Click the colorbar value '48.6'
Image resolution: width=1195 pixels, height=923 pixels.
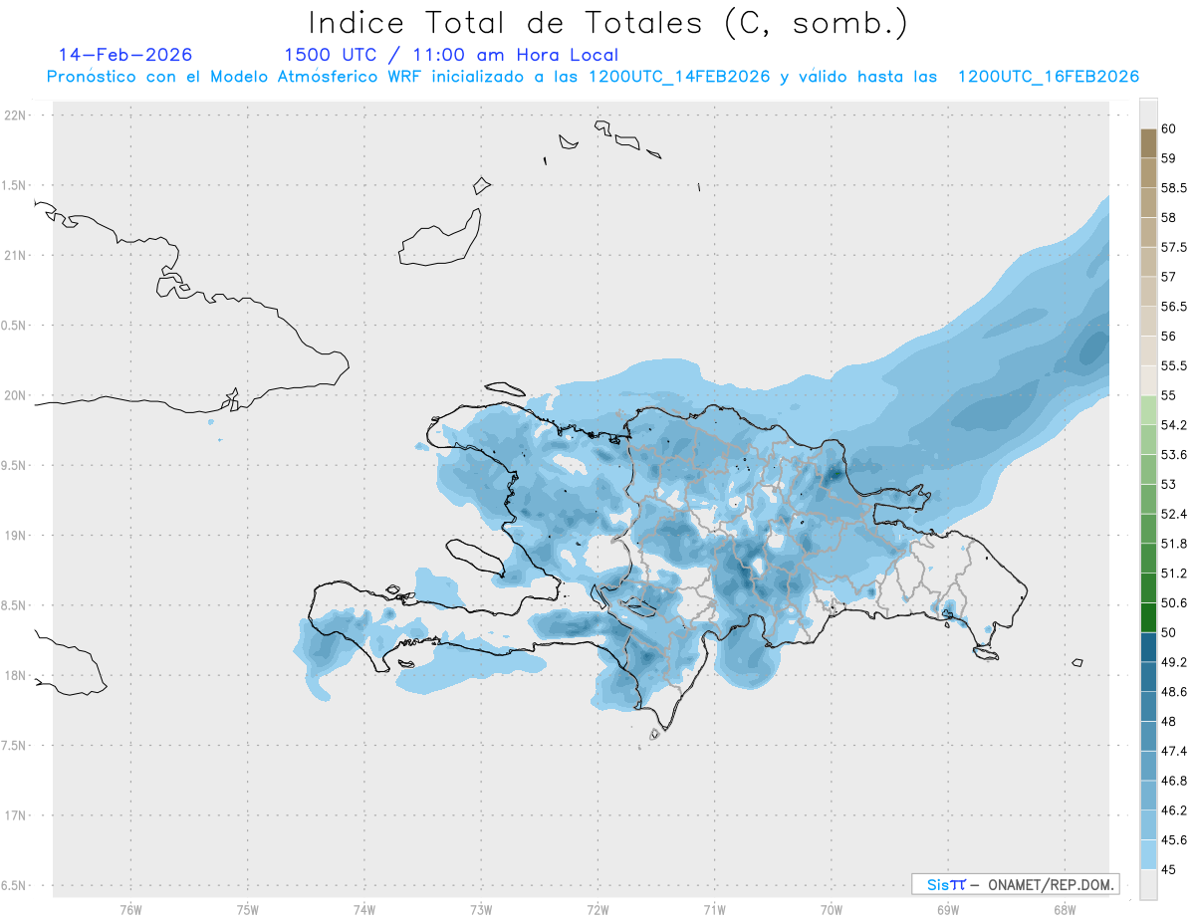1174,692
